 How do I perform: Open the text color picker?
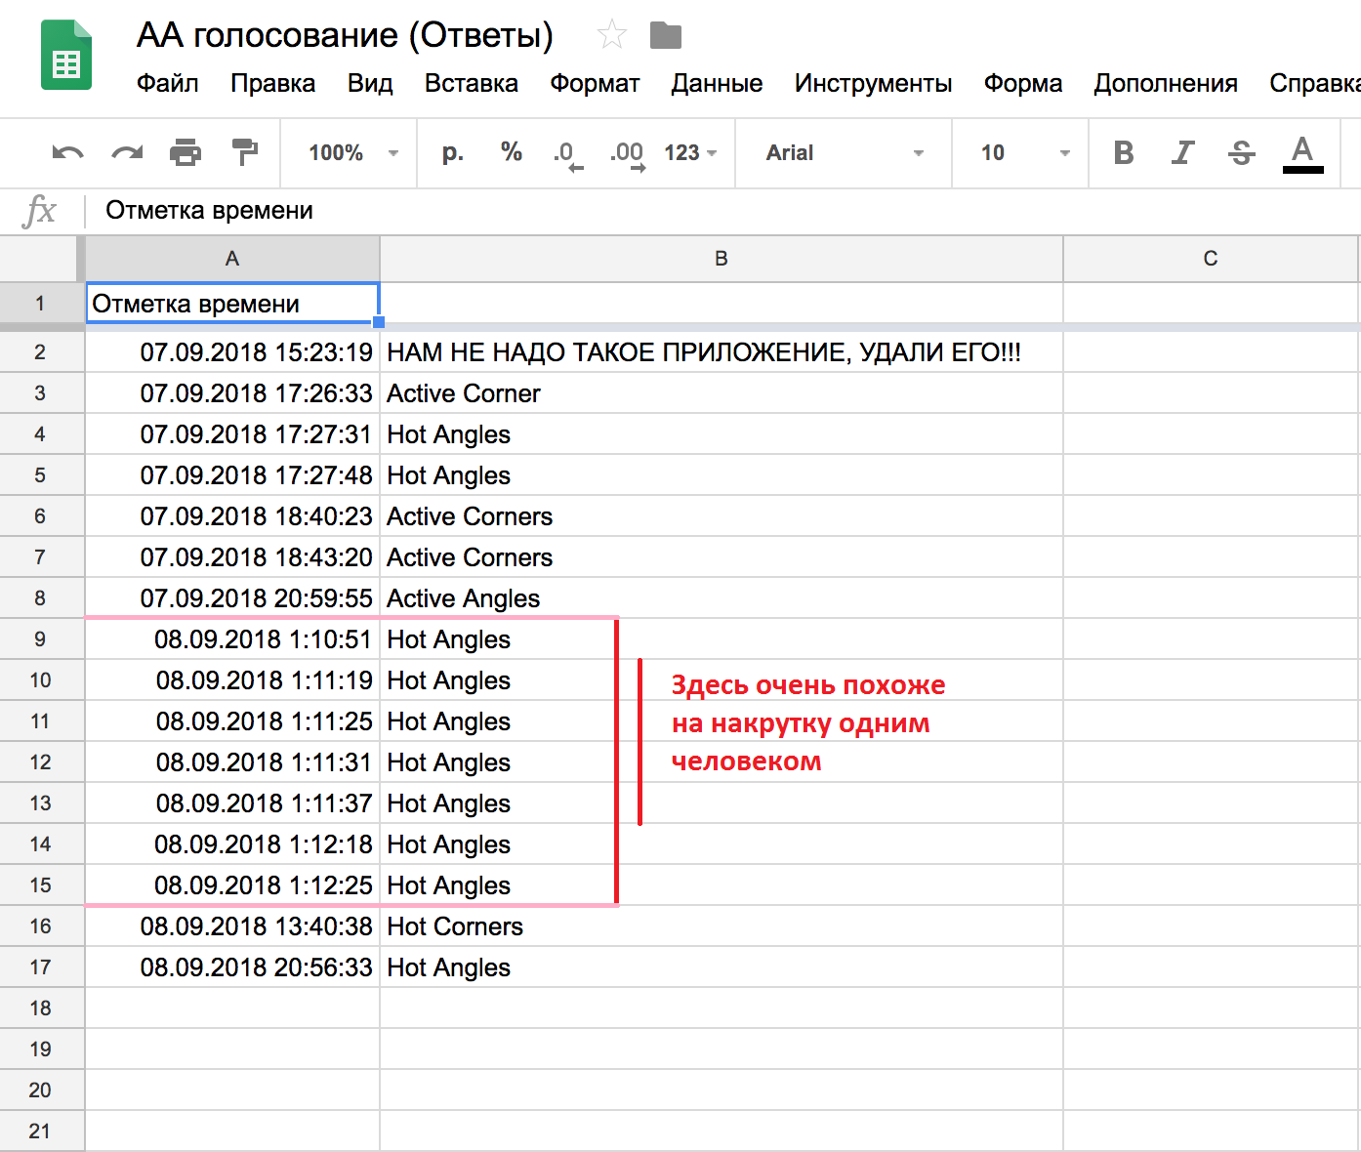tap(1302, 152)
